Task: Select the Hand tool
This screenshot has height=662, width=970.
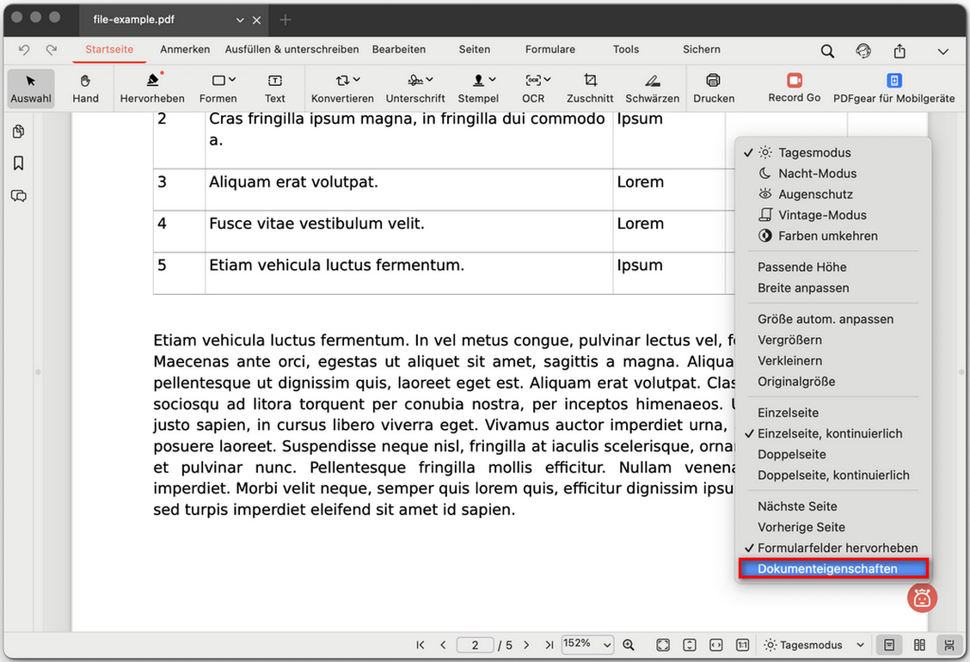Action: (x=85, y=88)
